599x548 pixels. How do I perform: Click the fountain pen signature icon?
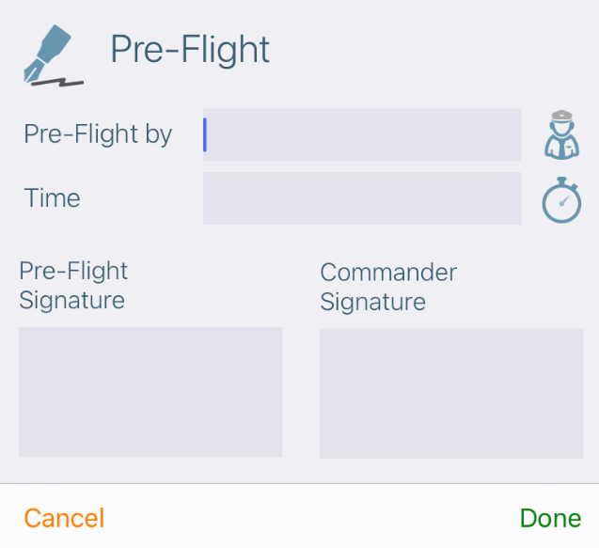click(53, 55)
